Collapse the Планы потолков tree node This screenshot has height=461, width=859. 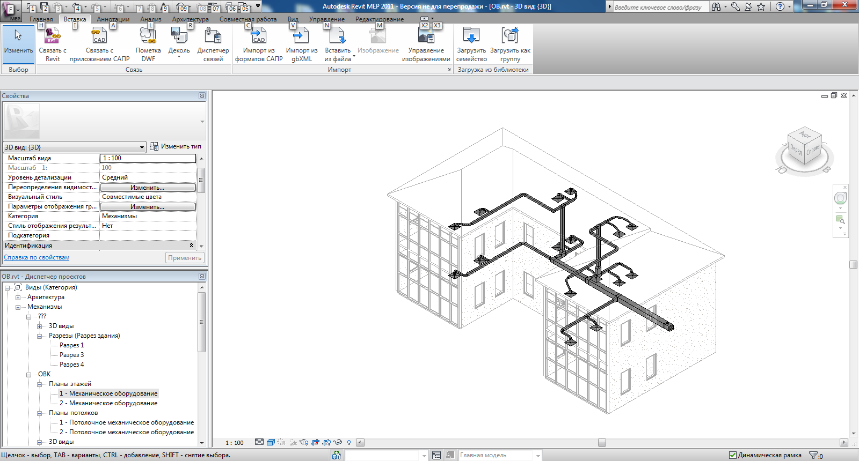(x=39, y=413)
